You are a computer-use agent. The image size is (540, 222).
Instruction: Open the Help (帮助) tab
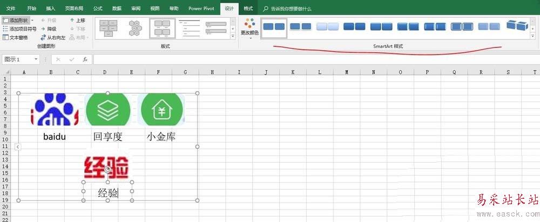(174, 9)
